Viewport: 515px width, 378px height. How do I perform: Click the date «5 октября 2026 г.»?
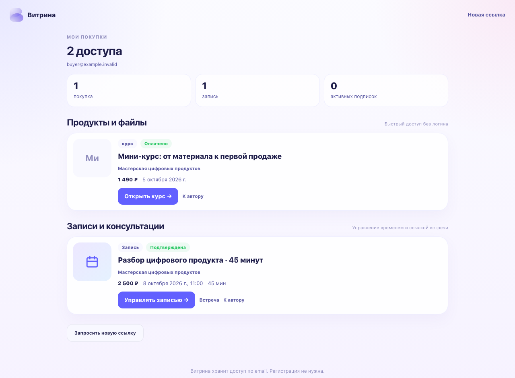point(165,179)
